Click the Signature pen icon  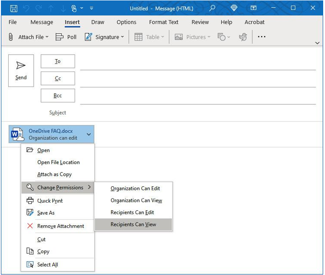[88, 37]
